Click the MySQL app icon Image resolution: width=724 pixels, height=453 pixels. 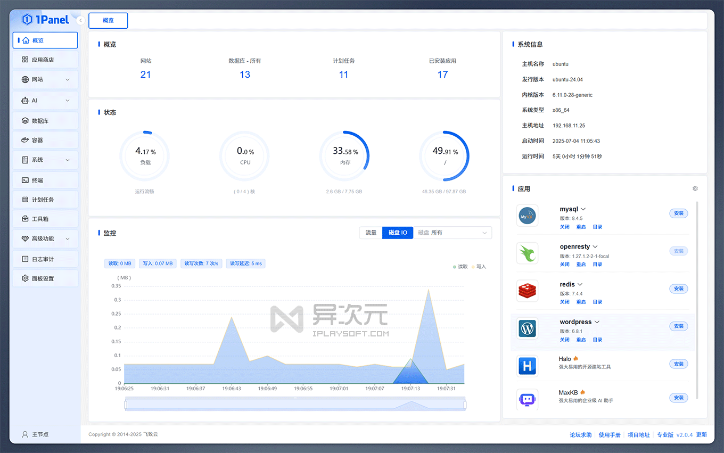pyautogui.click(x=527, y=216)
